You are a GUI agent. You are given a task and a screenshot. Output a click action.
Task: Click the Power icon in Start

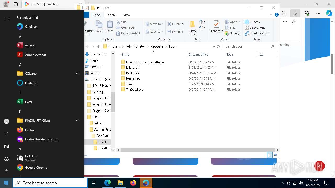tap(7, 171)
